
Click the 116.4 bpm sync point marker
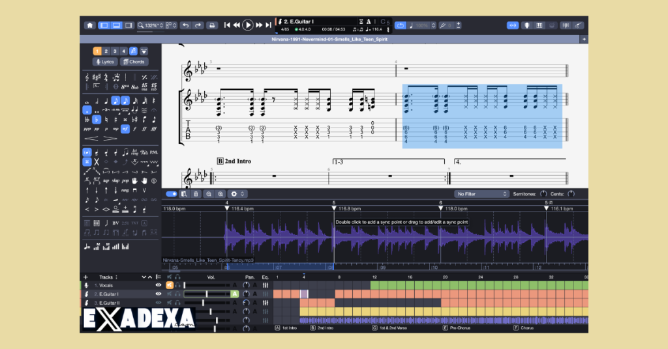(x=226, y=209)
